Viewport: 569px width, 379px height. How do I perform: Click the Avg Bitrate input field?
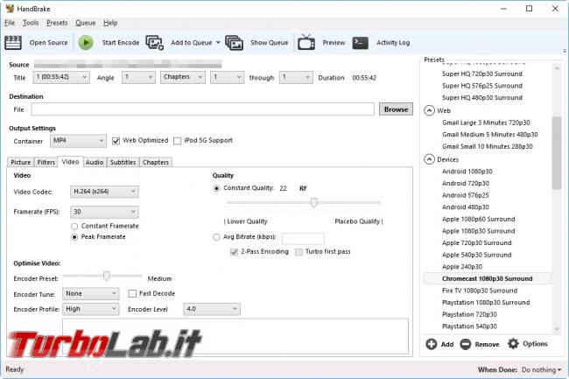pos(303,239)
